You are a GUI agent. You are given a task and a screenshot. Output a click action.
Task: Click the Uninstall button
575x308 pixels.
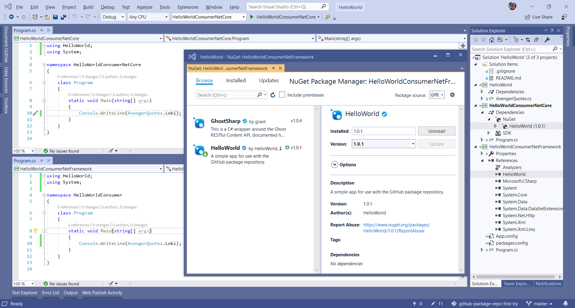point(436,131)
